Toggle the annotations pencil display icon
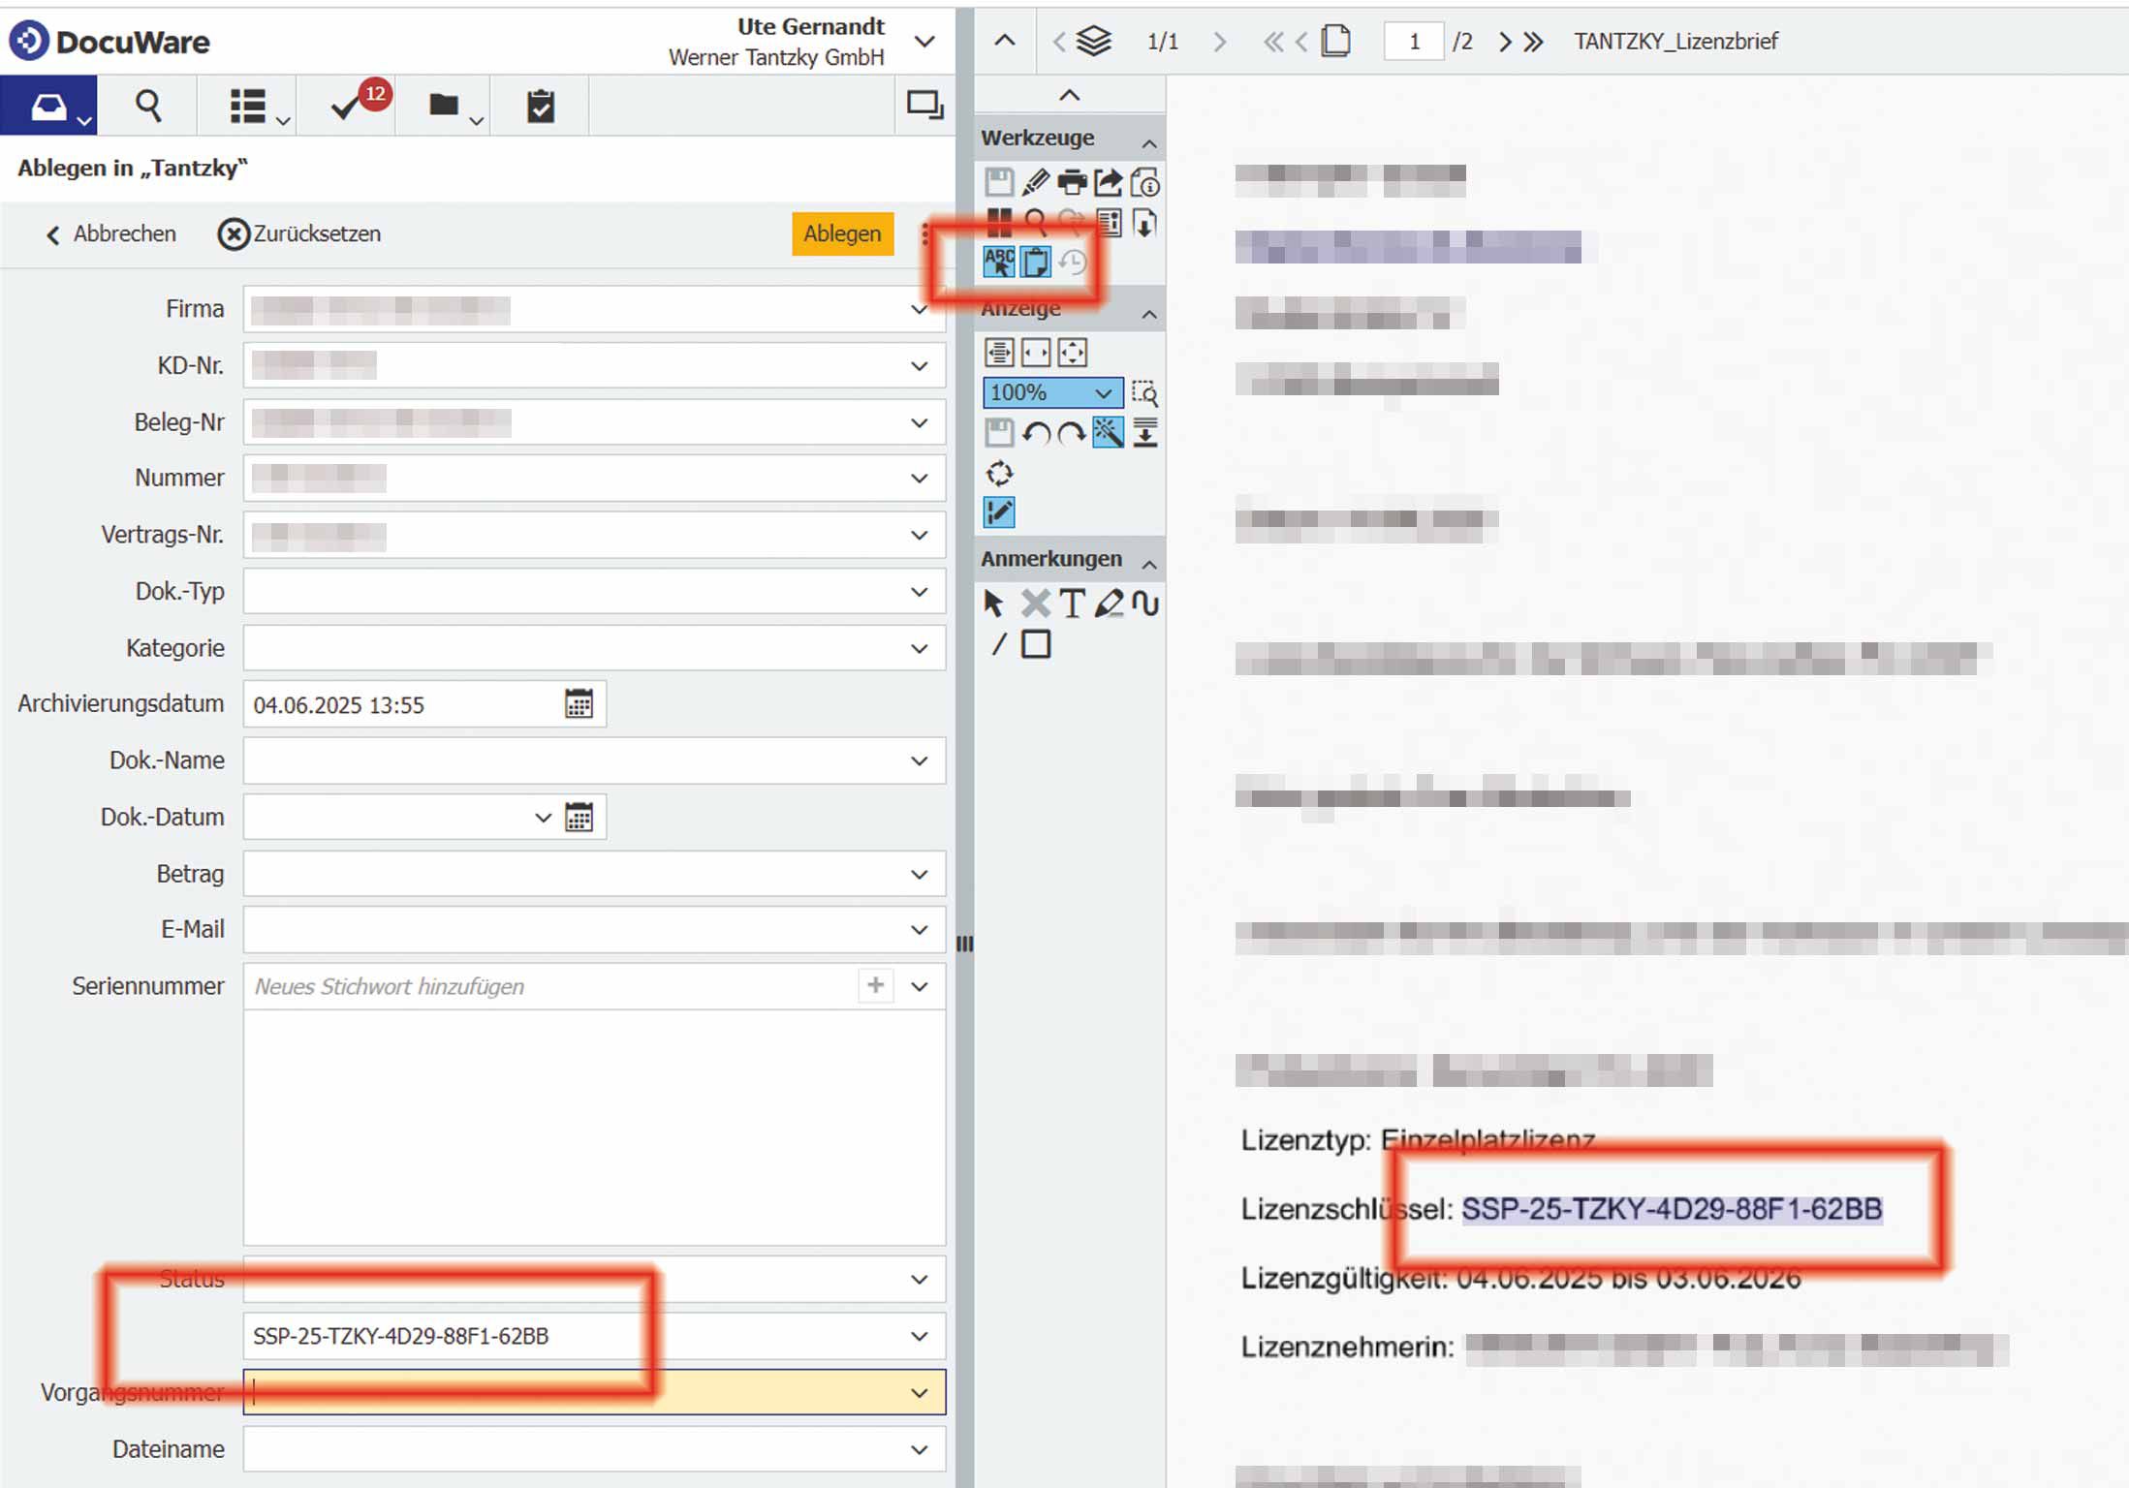Screen dimensions: 2129x1488 tap(999, 512)
